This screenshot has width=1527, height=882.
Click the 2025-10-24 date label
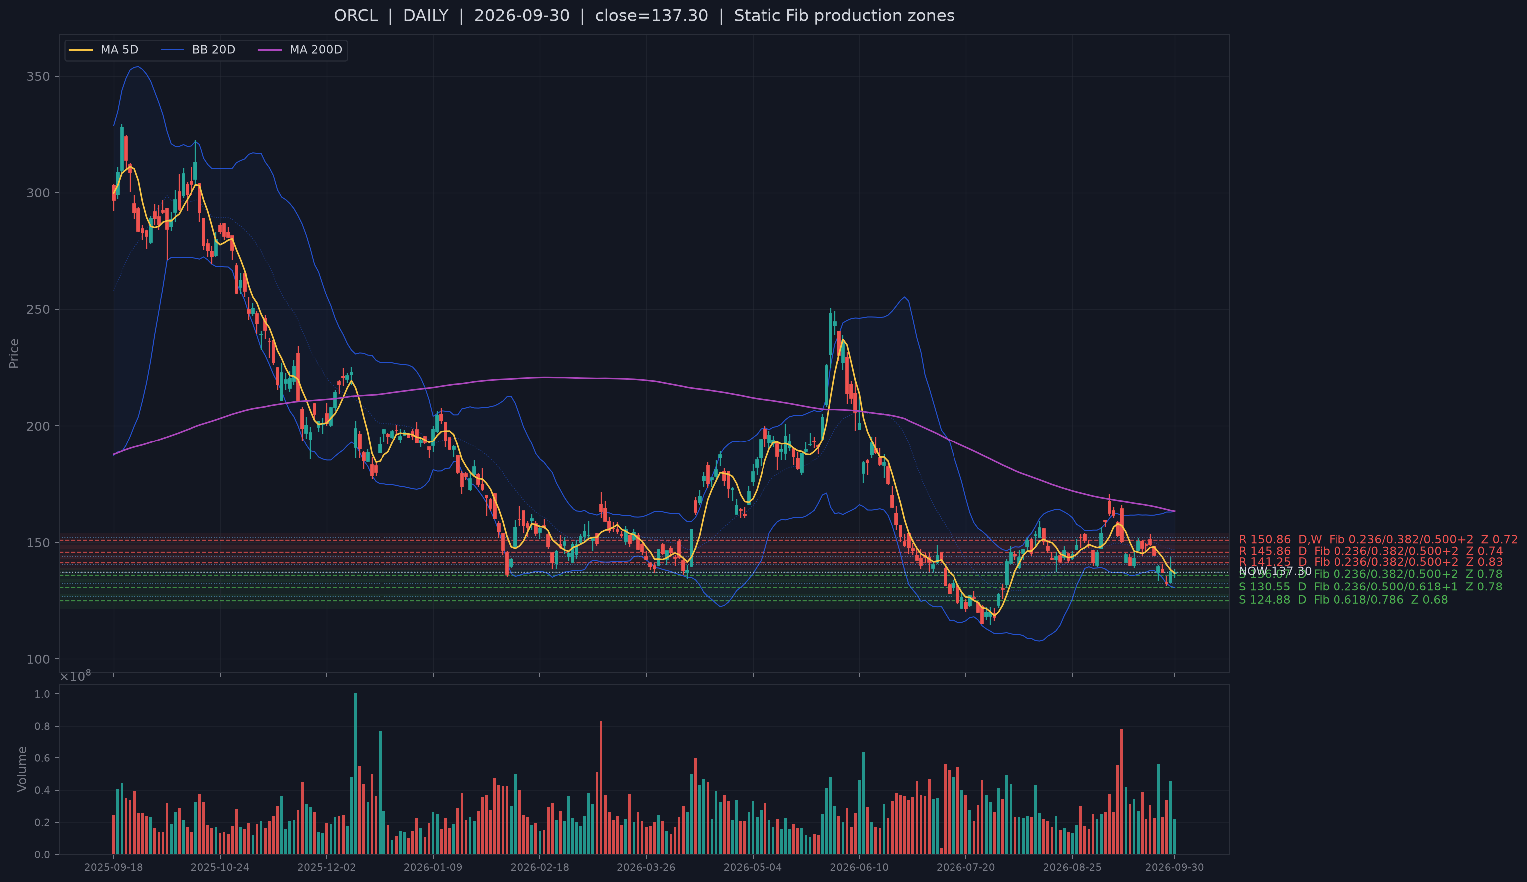click(220, 867)
